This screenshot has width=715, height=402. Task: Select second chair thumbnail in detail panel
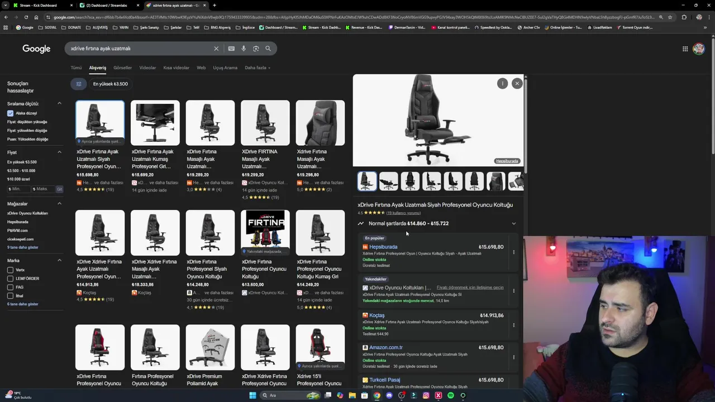click(389, 181)
